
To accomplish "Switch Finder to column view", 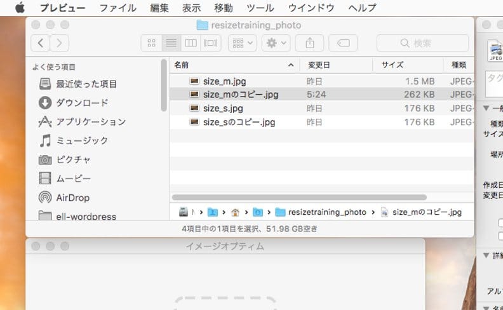I will click(191, 43).
